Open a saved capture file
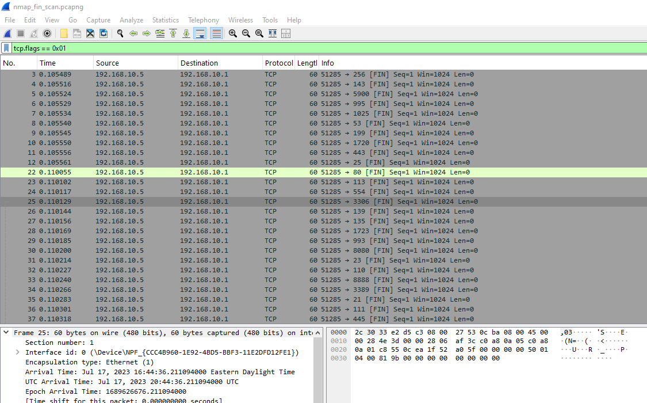The width and height of the screenshot is (647, 403). (63, 33)
